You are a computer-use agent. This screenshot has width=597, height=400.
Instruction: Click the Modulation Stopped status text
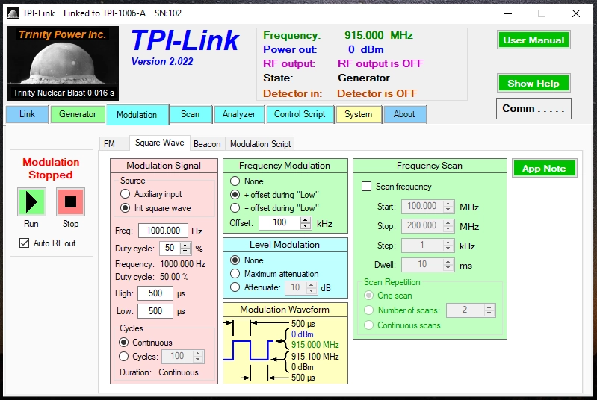point(51,169)
